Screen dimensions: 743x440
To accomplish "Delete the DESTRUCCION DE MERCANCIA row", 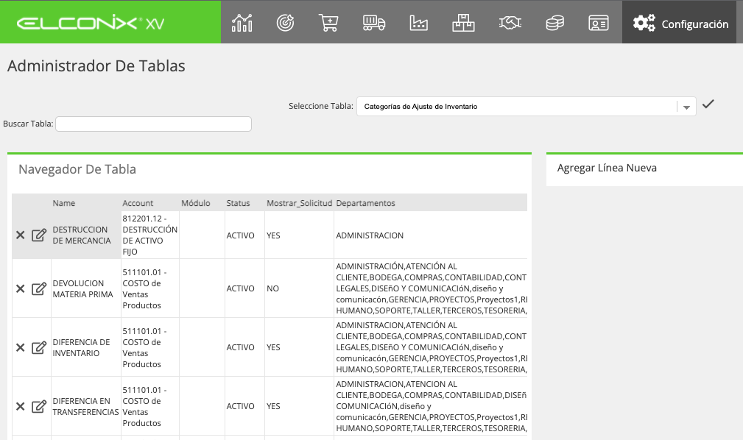I will tap(21, 235).
